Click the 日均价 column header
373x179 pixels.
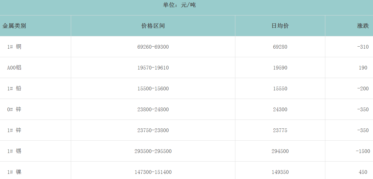(x=280, y=26)
